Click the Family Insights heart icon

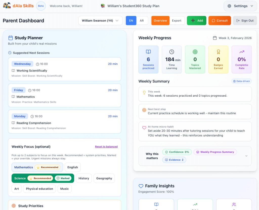click(141, 186)
